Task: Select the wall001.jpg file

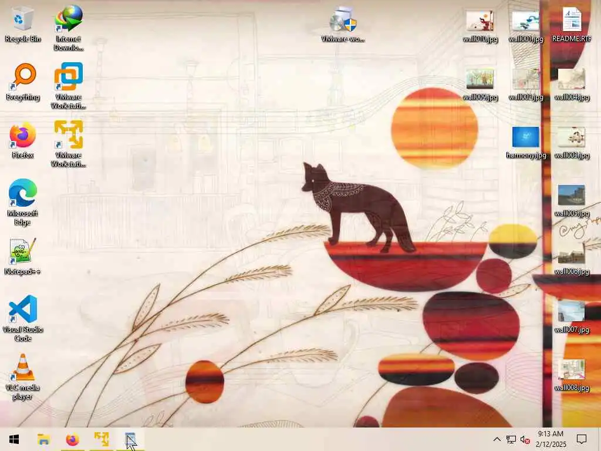Action: pos(525,27)
